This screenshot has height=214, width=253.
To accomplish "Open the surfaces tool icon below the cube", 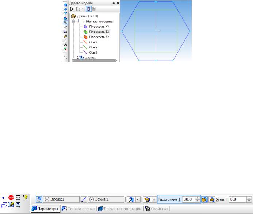I will 65,9.
